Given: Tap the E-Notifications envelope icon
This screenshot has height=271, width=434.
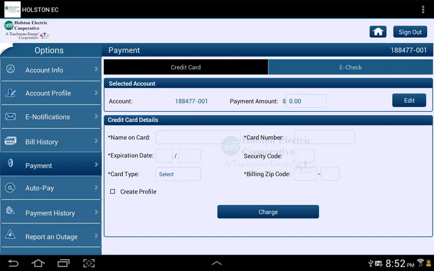Looking at the screenshot, I should 11,116.
